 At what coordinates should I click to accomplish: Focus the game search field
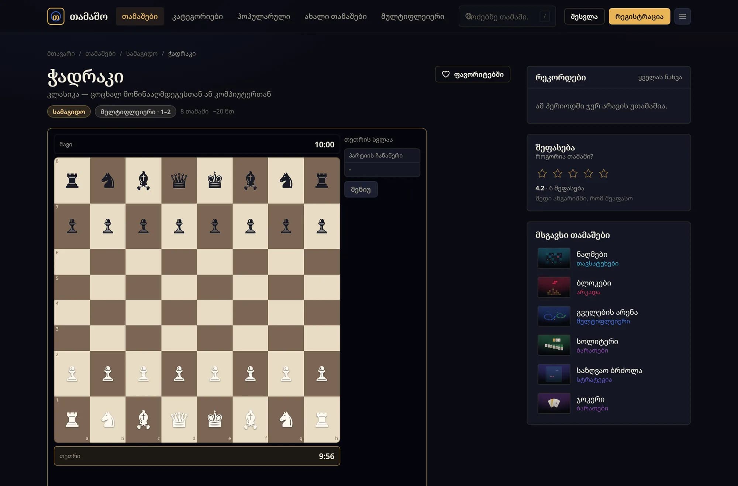507,17
